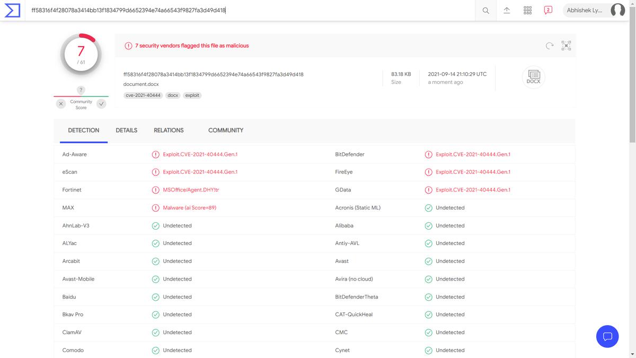Click the Community Score label
The width and height of the screenshot is (636, 358).
[81, 104]
